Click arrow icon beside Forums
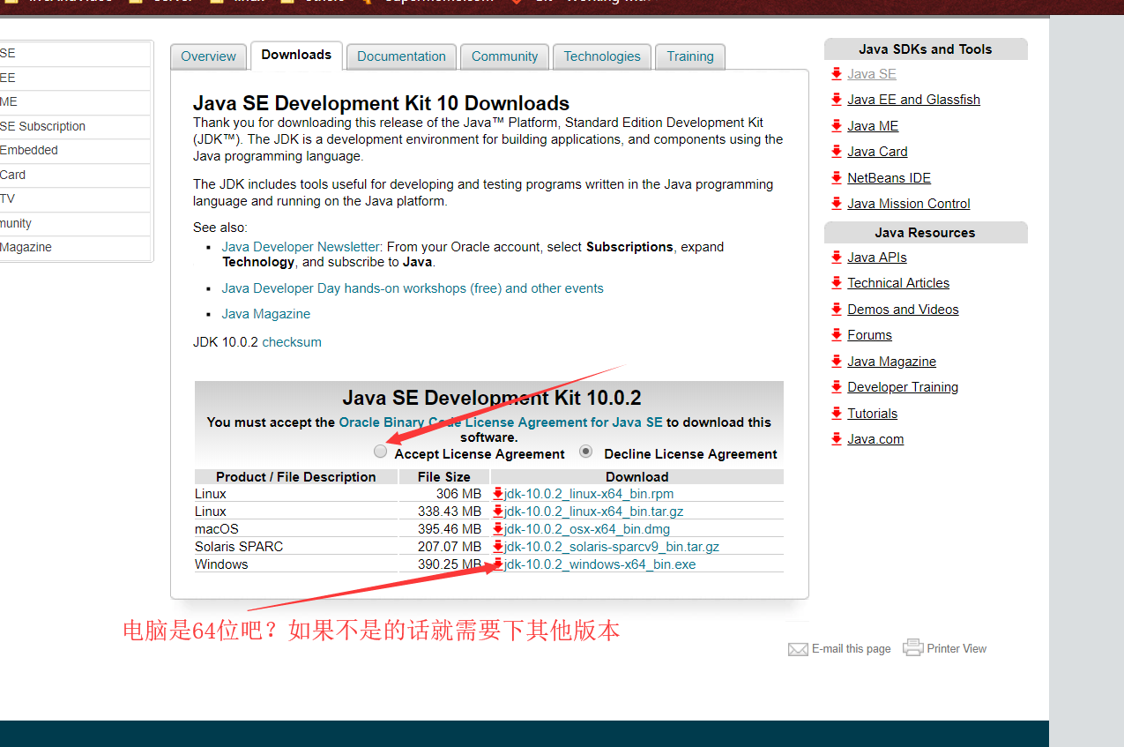This screenshot has height=747, width=1124. pos(837,335)
